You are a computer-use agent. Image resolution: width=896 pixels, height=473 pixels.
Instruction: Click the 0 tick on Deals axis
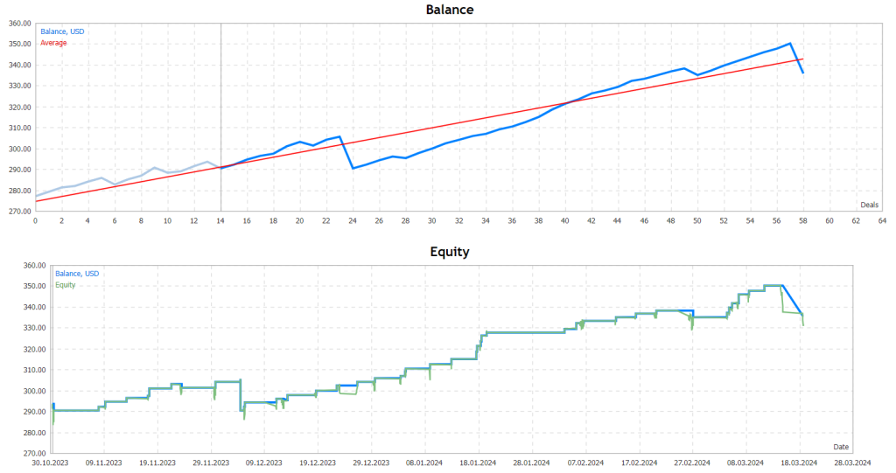tap(35, 221)
